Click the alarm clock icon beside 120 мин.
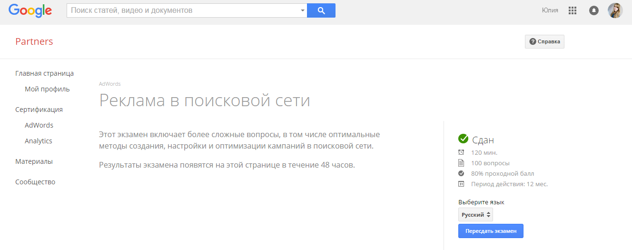632x250 pixels. point(461,152)
